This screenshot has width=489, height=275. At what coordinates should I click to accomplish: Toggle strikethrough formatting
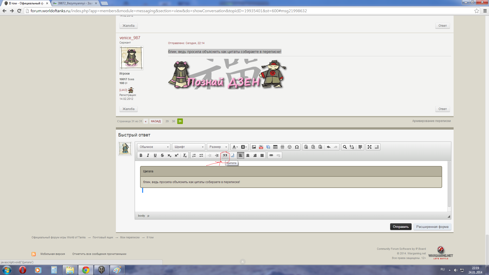[162, 155]
